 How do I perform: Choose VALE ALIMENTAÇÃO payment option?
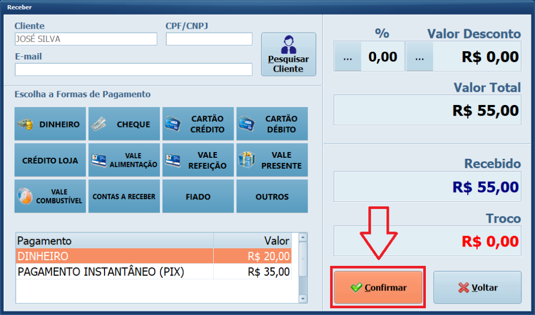(124, 160)
